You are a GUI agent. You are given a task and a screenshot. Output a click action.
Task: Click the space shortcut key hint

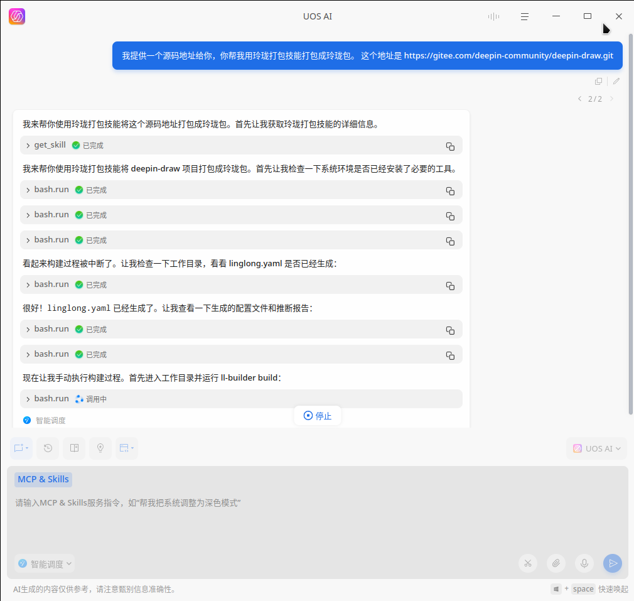click(x=583, y=589)
